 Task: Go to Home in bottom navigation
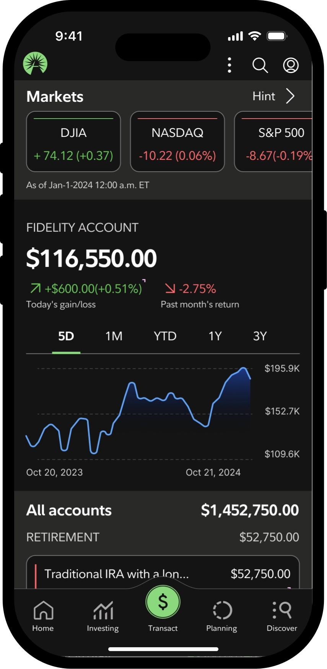coord(43,615)
